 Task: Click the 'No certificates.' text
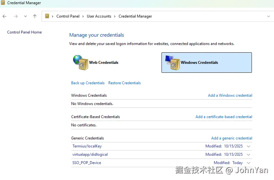coord(84,125)
